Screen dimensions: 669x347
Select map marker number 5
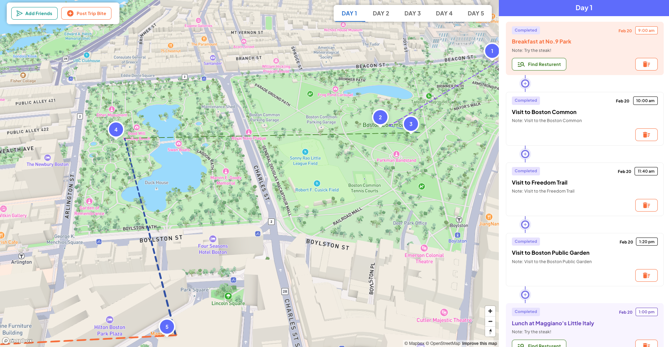coord(167,327)
